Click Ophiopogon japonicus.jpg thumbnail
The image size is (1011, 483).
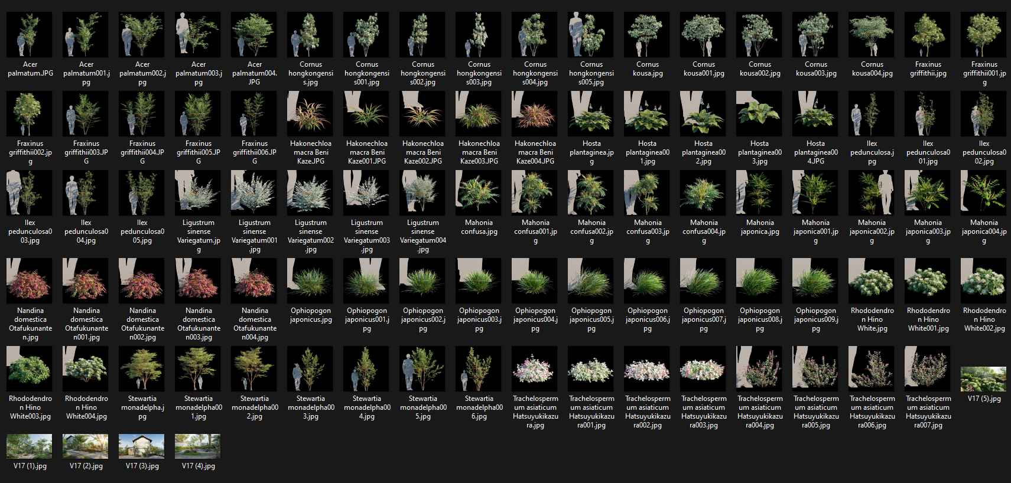(x=310, y=281)
